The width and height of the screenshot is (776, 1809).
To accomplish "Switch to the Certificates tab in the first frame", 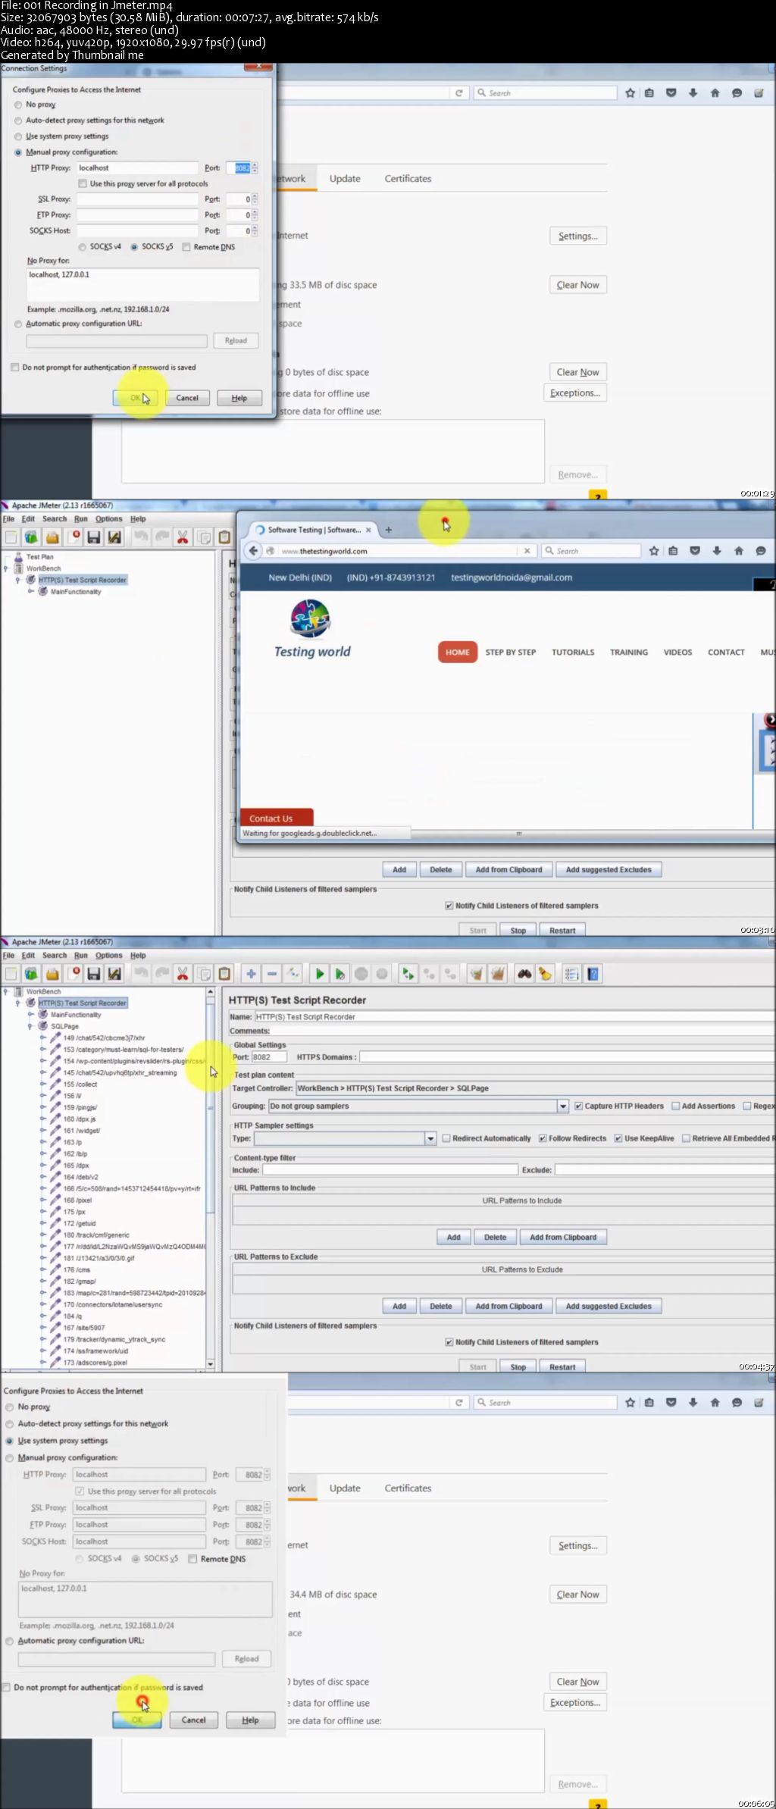I will [x=408, y=179].
